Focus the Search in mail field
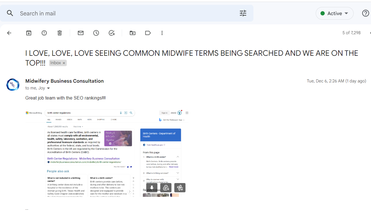 tap(127, 13)
